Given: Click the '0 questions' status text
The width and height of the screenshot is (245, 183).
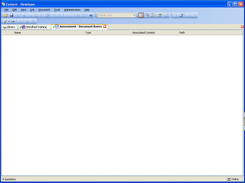Looking at the screenshot, I should click(9, 179).
